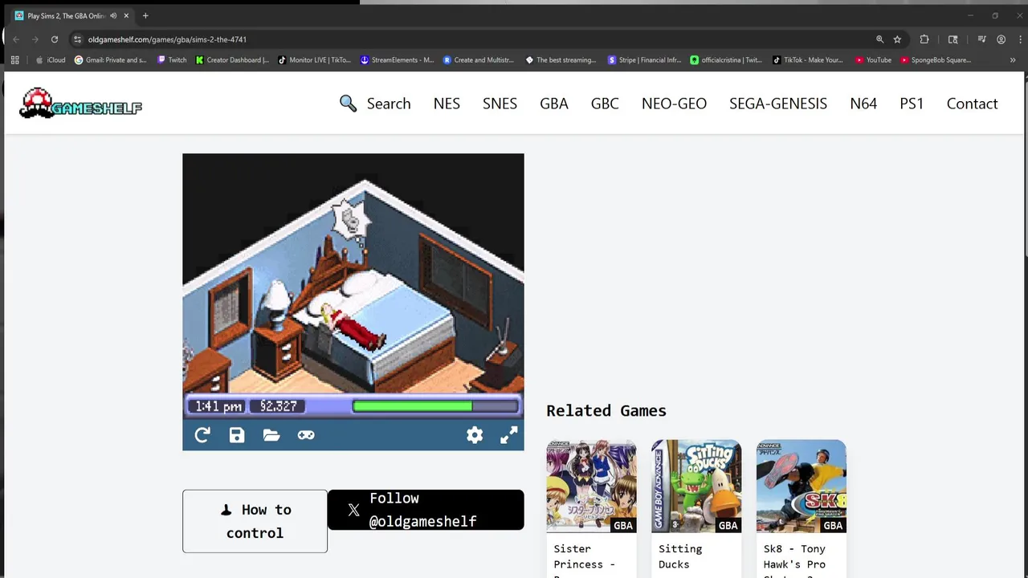Mute the tab using the speaker icon
Viewport: 1028px width, 578px height.
click(113, 16)
